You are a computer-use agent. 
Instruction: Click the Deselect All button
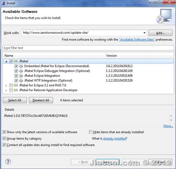click(x=41, y=100)
